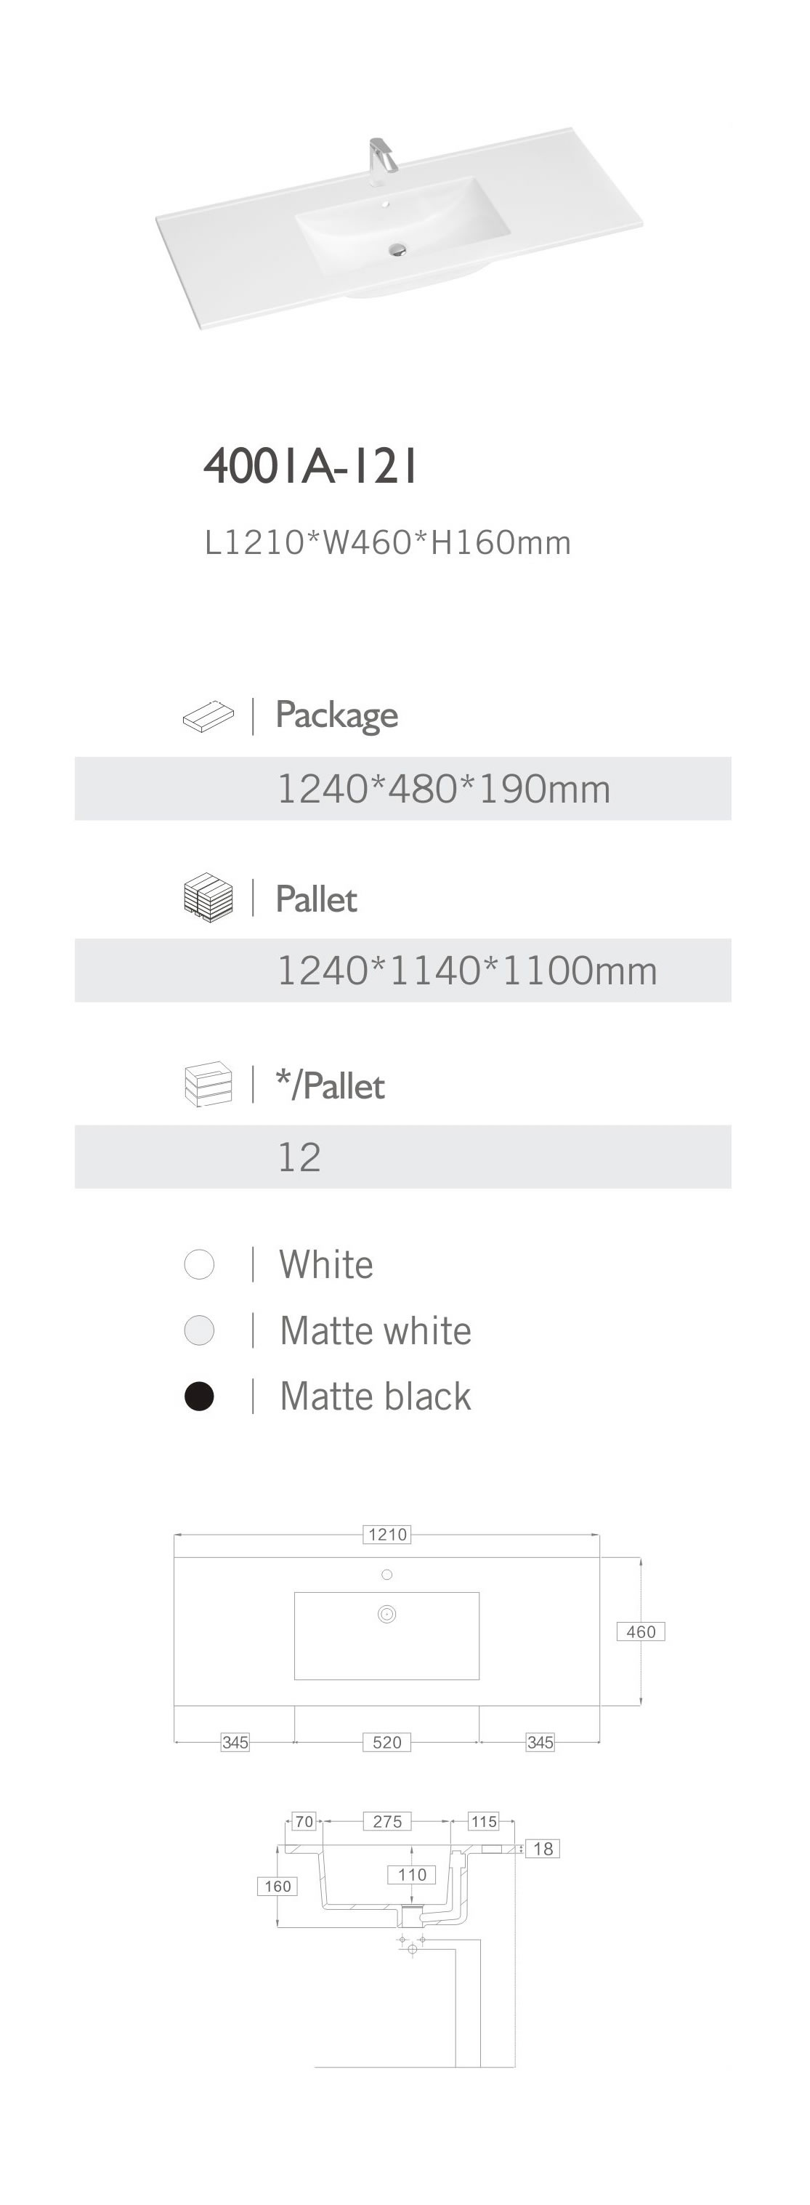Click the Pallet stacked boxes icon
The height and width of the screenshot is (2205, 810).
[208, 897]
